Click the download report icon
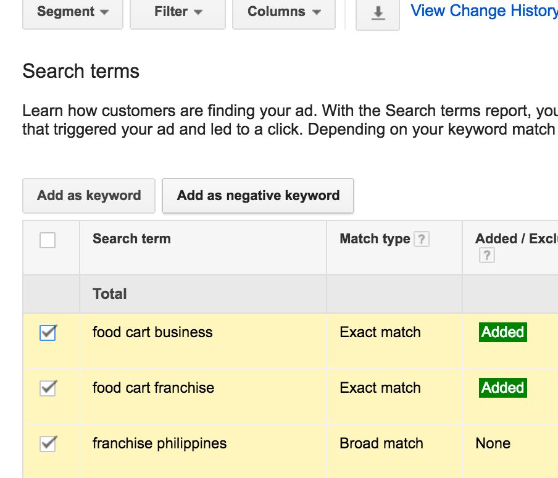This screenshot has height=478, width=558. click(378, 13)
